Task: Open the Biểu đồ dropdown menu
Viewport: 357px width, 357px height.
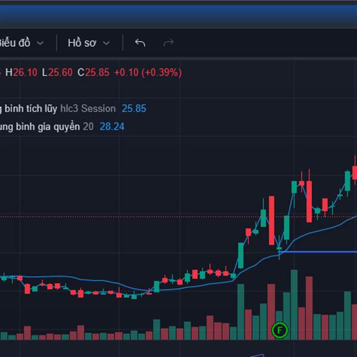Action: (21, 43)
